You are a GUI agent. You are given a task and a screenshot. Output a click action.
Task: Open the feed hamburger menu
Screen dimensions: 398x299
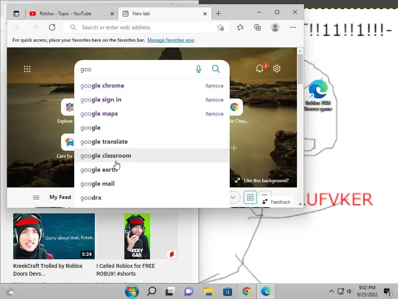[x=36, y=197]
